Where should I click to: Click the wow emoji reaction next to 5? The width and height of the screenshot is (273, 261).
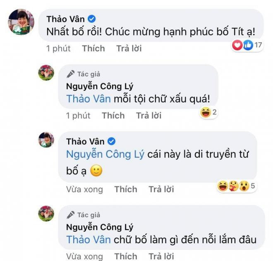[244, 186]
